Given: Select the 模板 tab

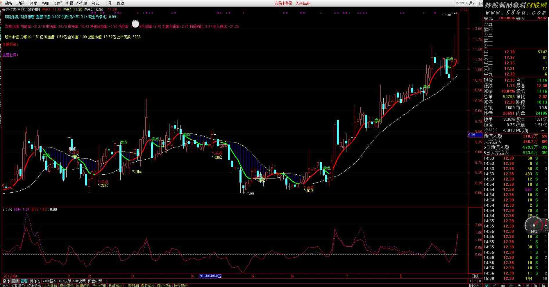Looking at the screenshot, I should [15, 281].
